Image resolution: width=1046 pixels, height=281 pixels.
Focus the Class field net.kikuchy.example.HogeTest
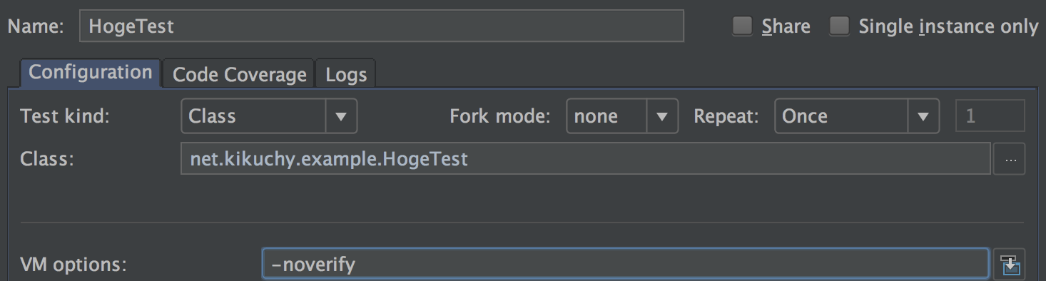coord(586,158)
